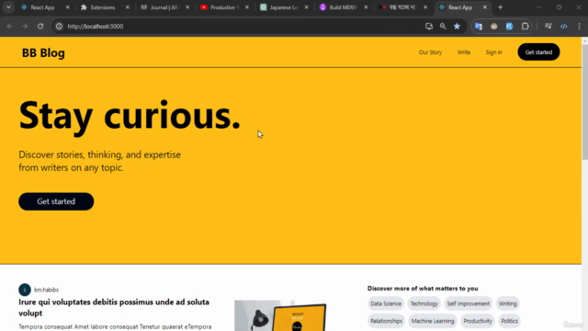The height and width of the screenshot is (331, 588).
Task: Open the article laptop thumbnail image
Action: [280, 315]
